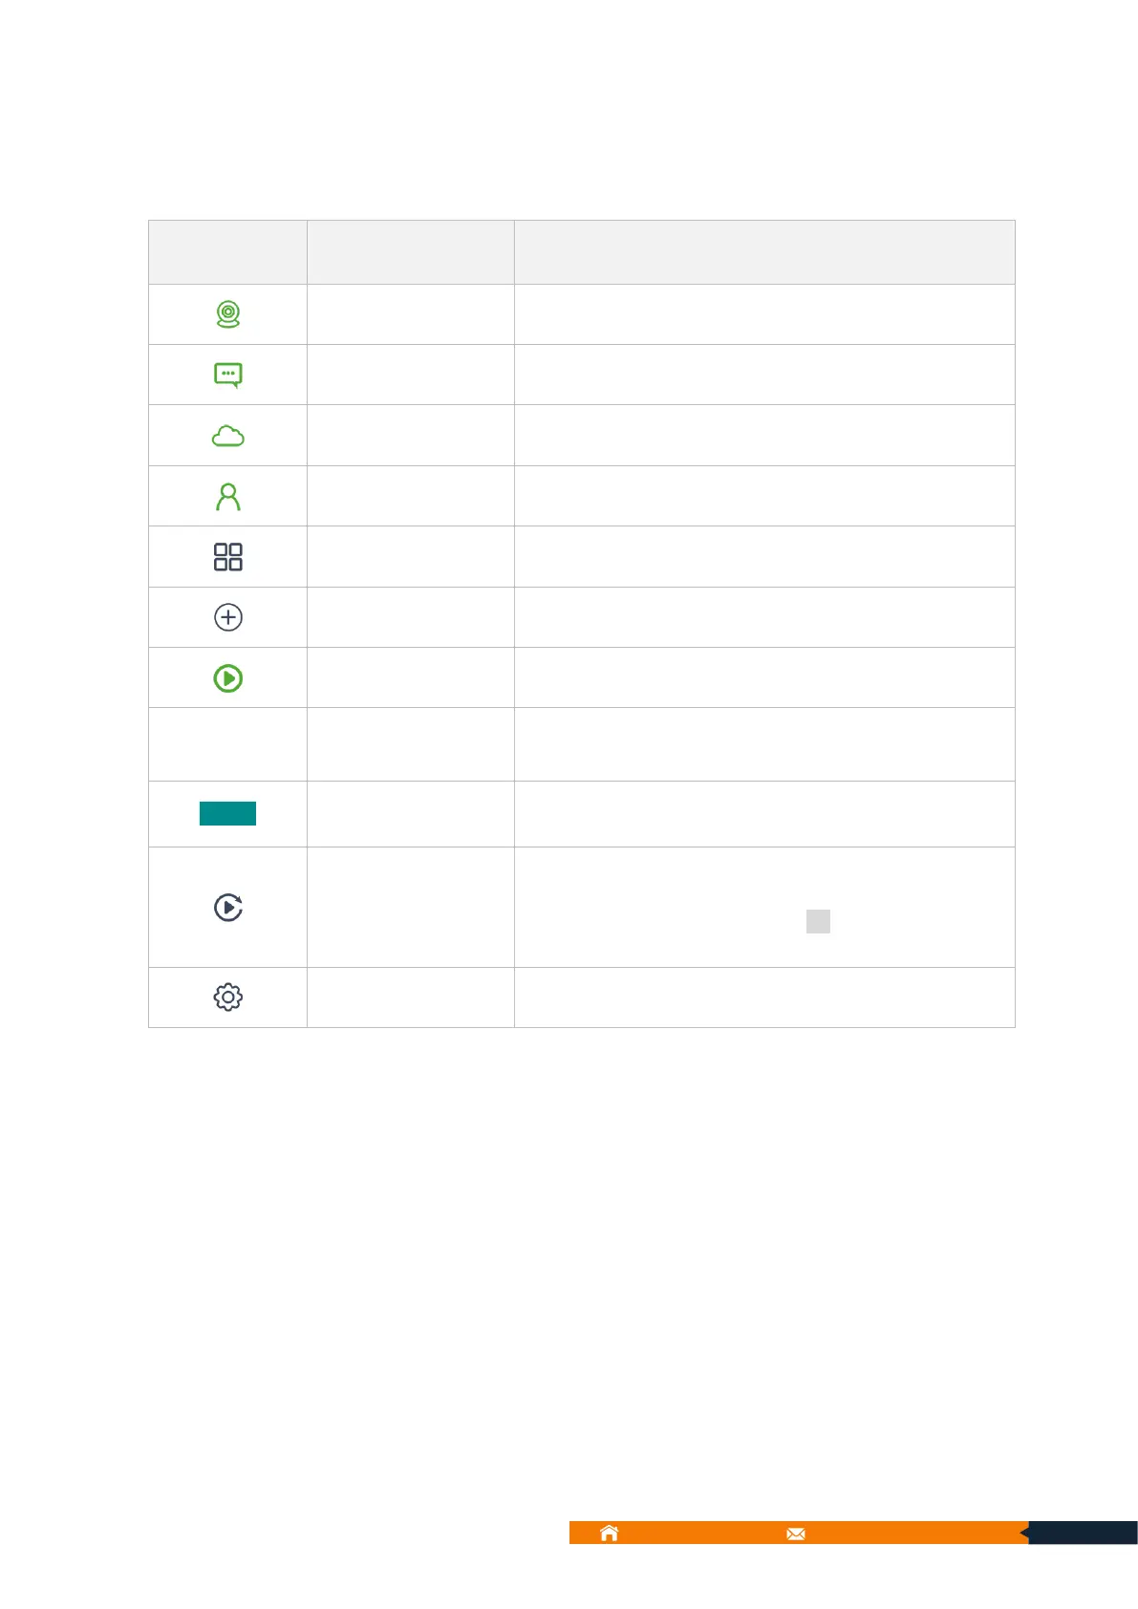
Task: Click the orange footer bar between home and mail icons
Action: point(702,1533)
